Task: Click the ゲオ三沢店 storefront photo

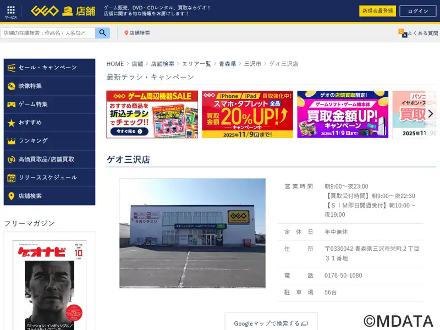Action: pyautogui.click(x=193, y=233)
